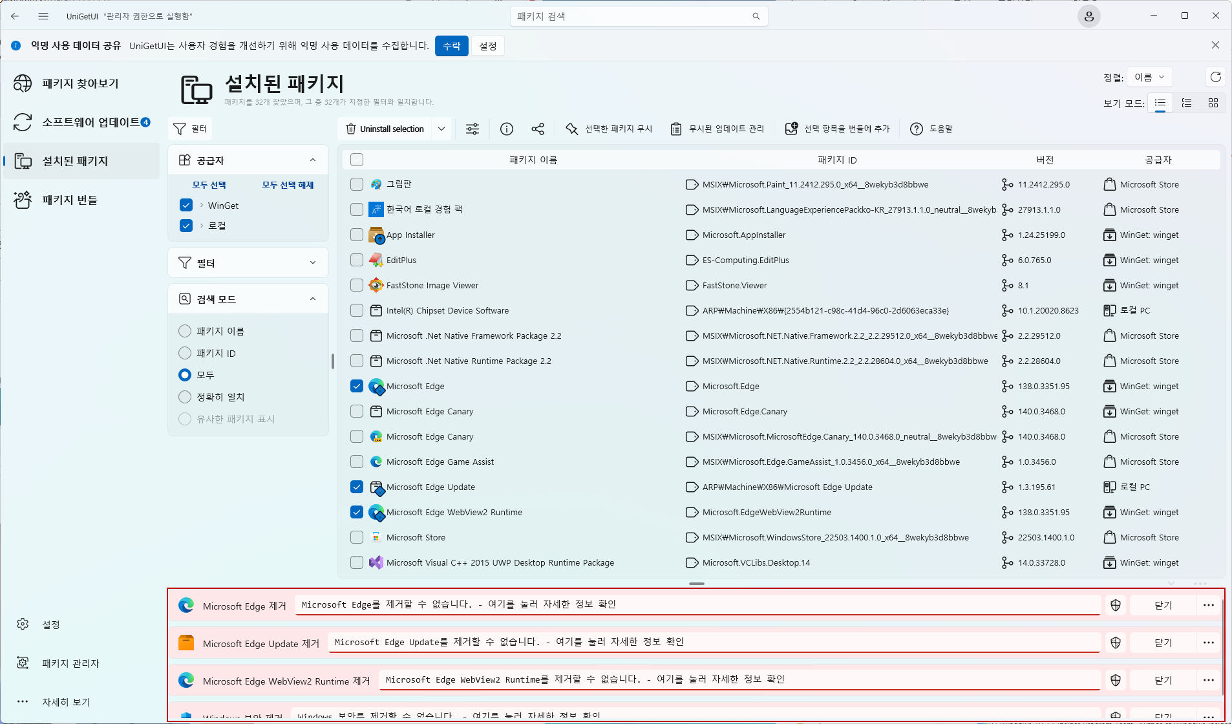This screenshot has width=1232, height=724.
Task: Click the 그림판 paint app icon
Action: tap(376, 184)
